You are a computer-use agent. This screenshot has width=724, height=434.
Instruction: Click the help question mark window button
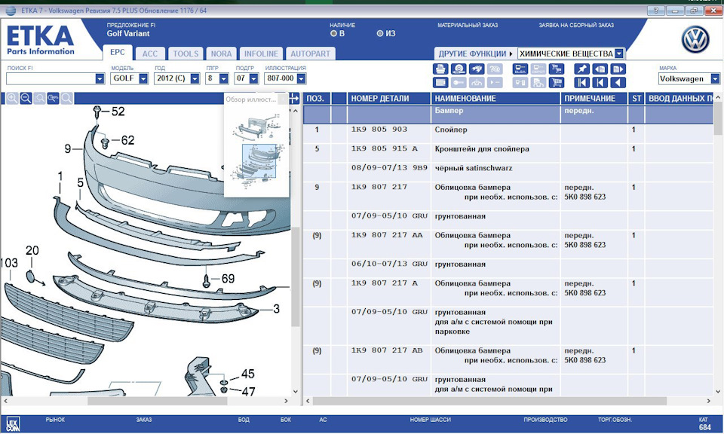[655, 11]
